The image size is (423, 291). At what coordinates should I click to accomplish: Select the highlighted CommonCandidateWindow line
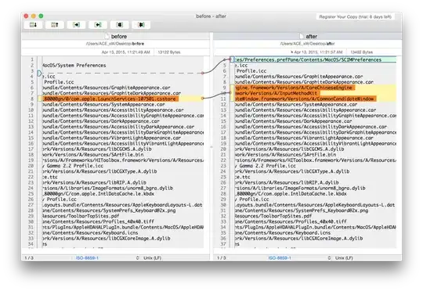[305, 99]
